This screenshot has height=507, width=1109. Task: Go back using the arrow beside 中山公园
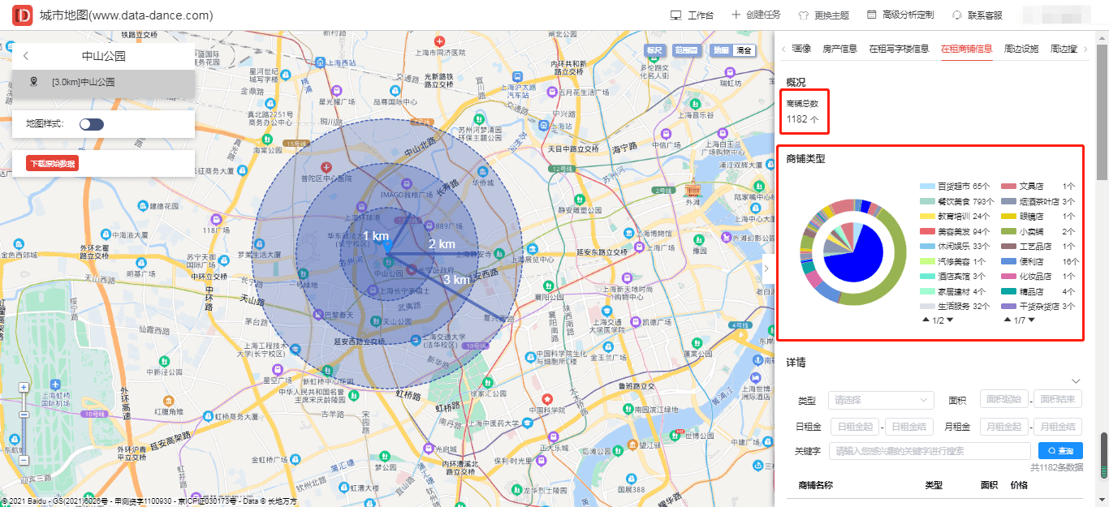[26, 56]
